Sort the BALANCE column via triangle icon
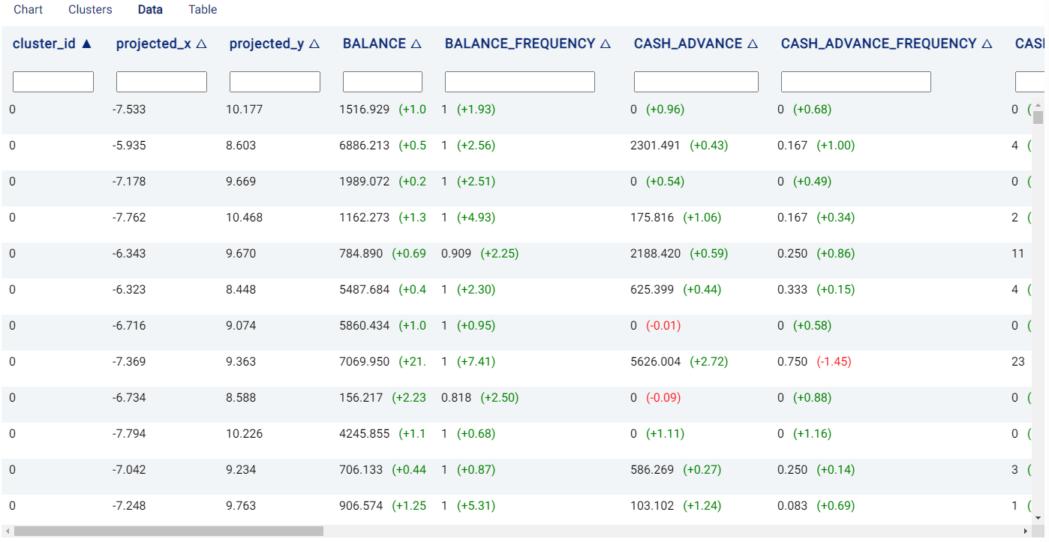This screenshot has height=542, width=1049. click(416, 44)
